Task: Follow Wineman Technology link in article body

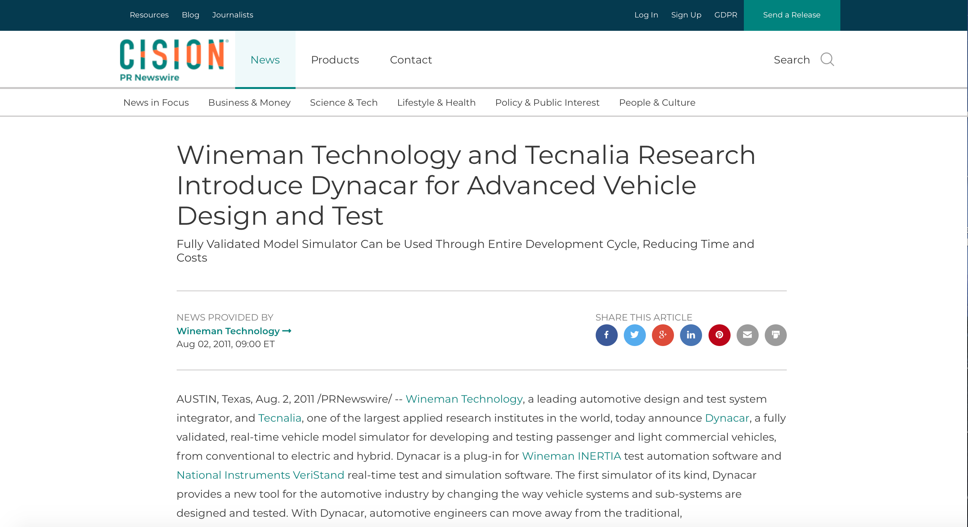Action: (x=464, y=399)
